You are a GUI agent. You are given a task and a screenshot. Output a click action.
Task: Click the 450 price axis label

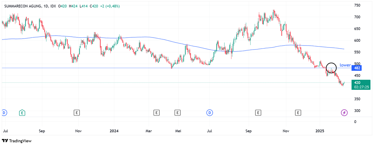(357, 76)
